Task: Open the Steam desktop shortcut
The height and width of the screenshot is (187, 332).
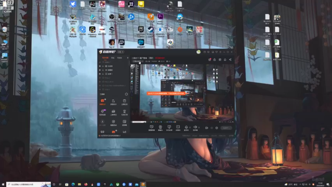Action: [151, 30]
